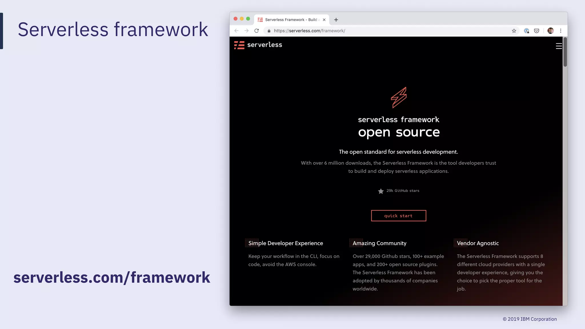The image size is (585, 329).
Task: Open the blue extension icon in toolbar
Action: (526, 31)
